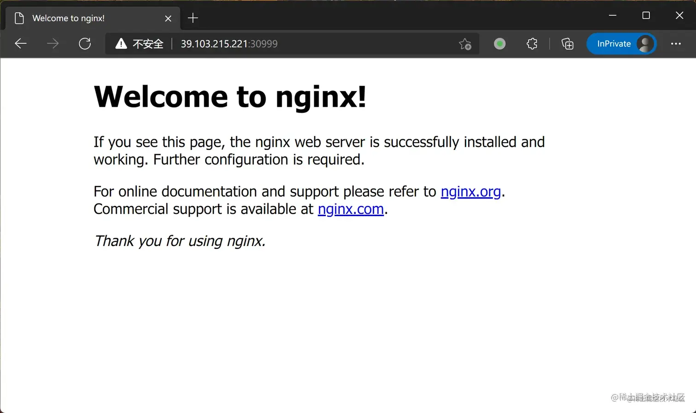Open a new tab with plus button
This screenshot has height=413, width=696.
[193, 18]
